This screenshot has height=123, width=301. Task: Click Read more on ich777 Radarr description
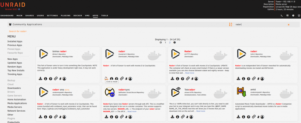click(190, 73)
